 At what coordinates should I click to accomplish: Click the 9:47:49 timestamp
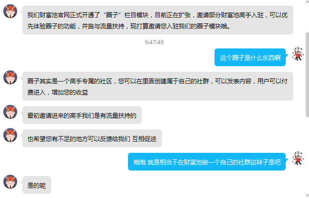tap(154, 42)
